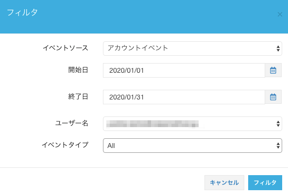Click the arrows on the イベントソース select
Viewport: 288px width, 196px height.
tap(278, 49)
